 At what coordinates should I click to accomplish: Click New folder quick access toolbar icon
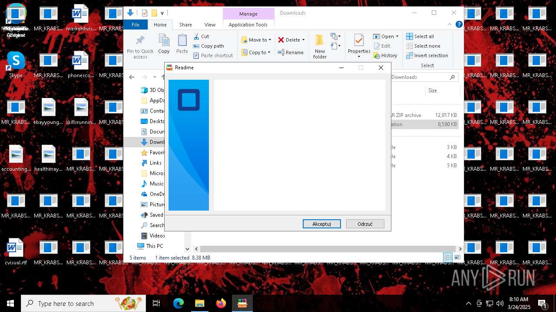tap(154, 13)
